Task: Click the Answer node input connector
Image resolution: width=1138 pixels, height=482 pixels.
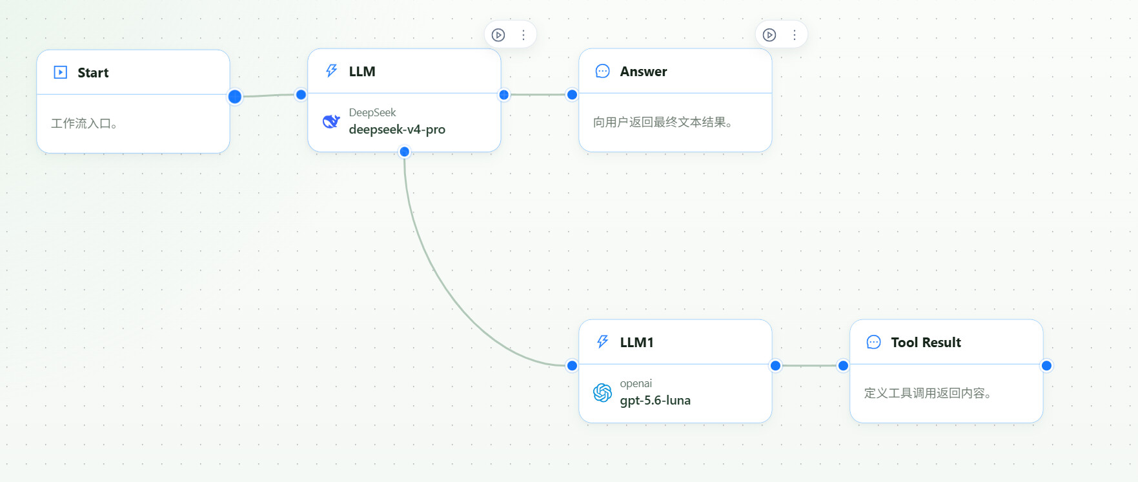Action: (572, 95)
